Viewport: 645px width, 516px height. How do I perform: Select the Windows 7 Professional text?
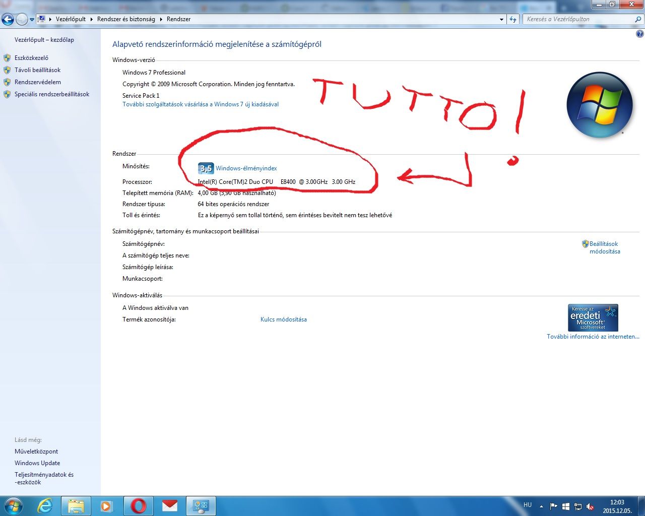154,73
